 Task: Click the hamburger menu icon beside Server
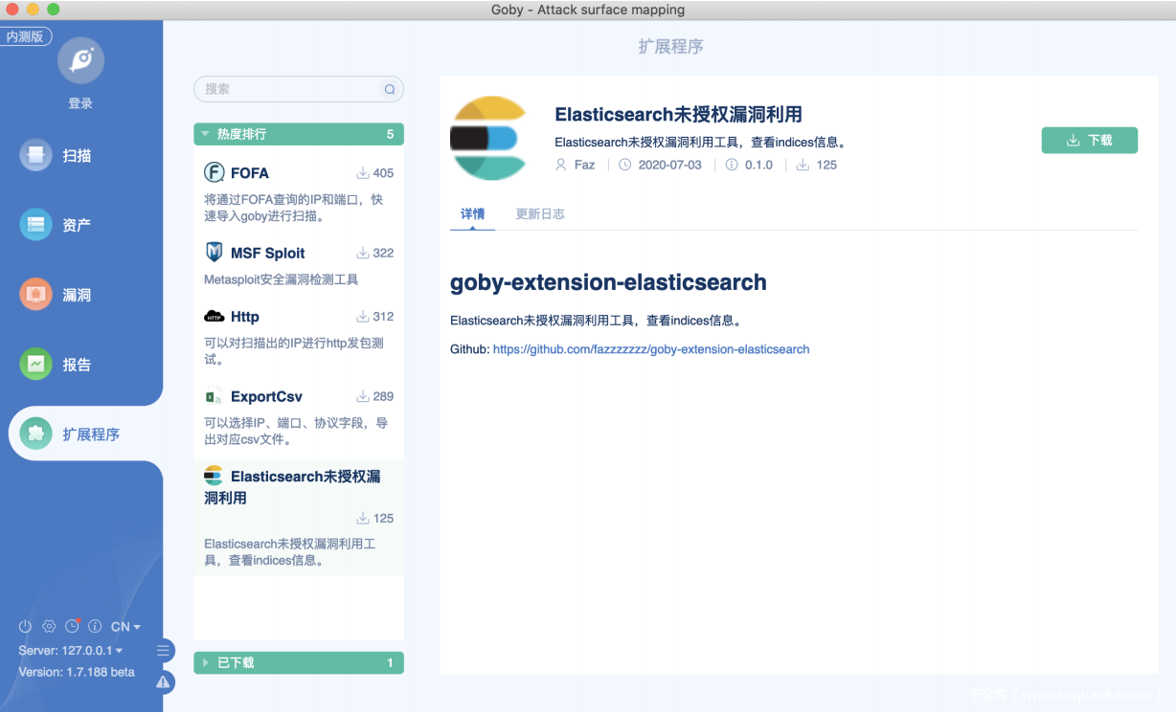[x=163, y=651]
